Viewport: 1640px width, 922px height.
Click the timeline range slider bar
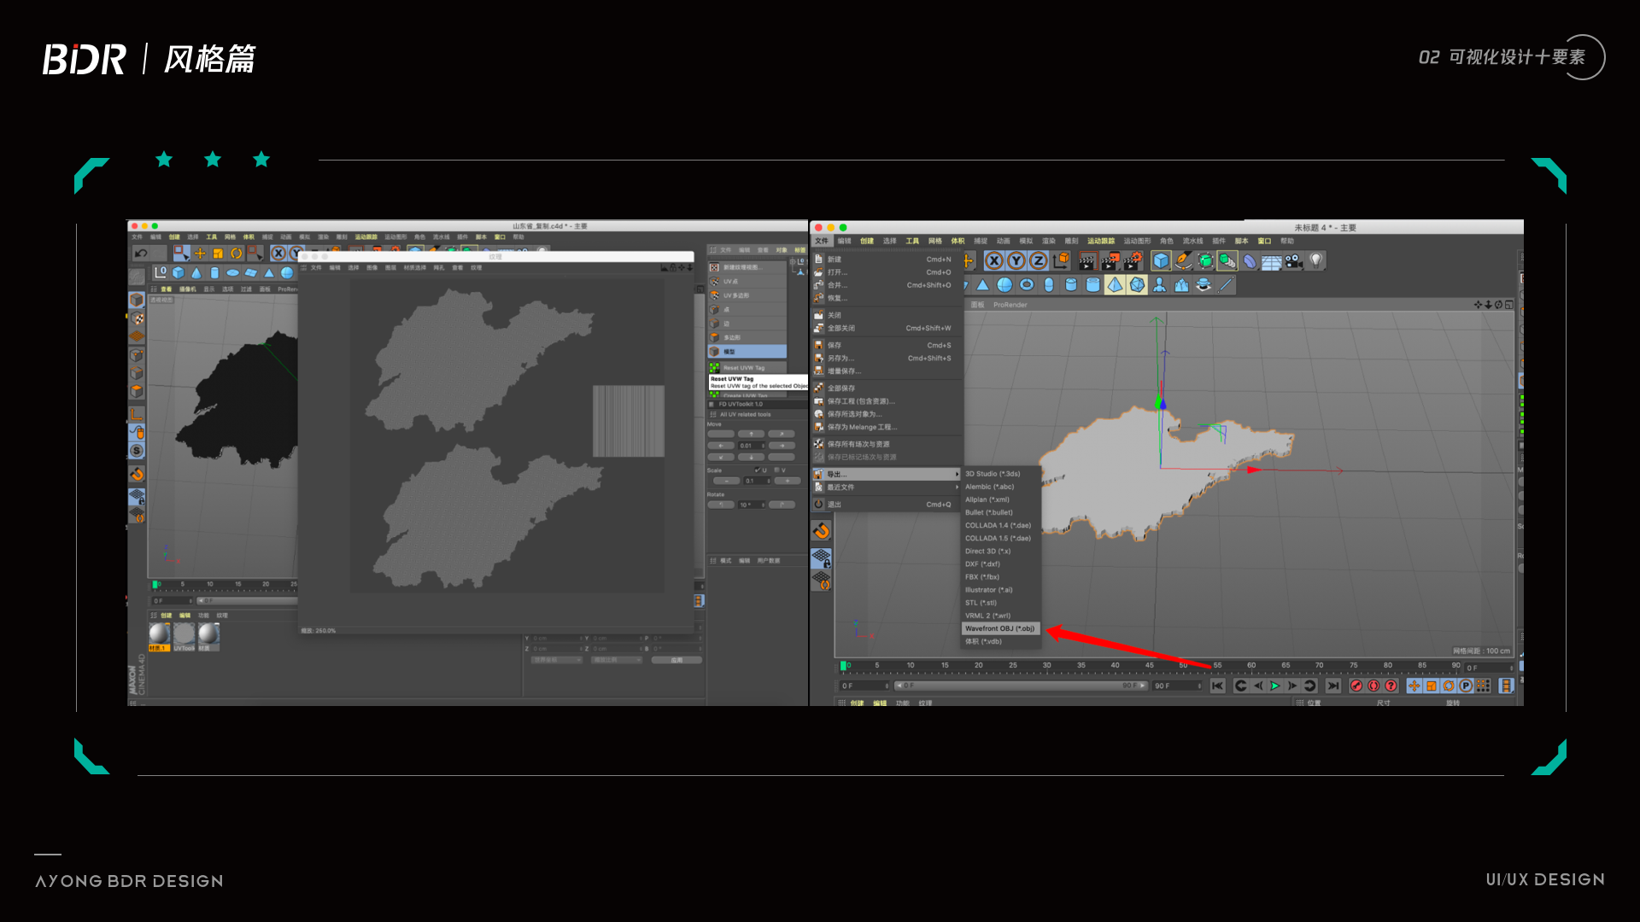pos(1021,686)
